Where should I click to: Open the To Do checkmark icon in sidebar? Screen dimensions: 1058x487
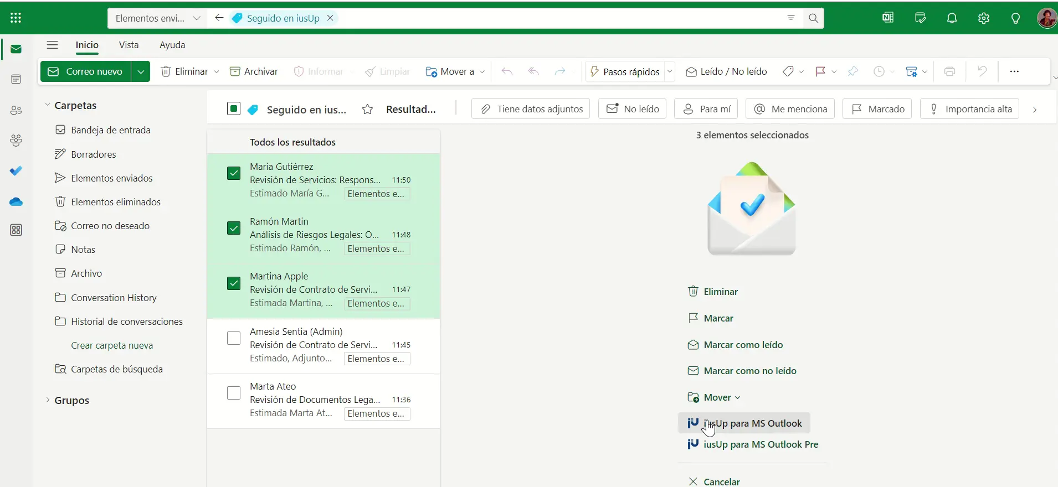coord(16,171)
